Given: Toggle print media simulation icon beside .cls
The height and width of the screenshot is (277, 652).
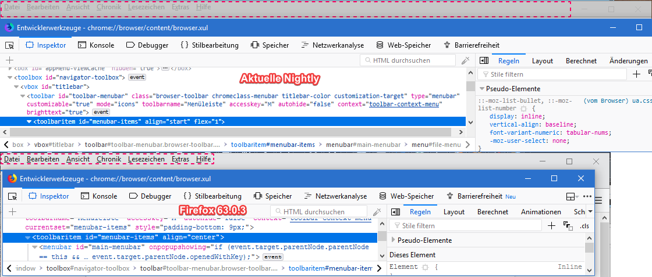Looking at the screenshot, I should coord(568,225).
